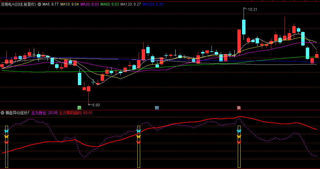This screenshot has height=169, width=320.
Task: Click the MA5: 8.77 label
Action: pyautogui.click(x=51, y=4)
